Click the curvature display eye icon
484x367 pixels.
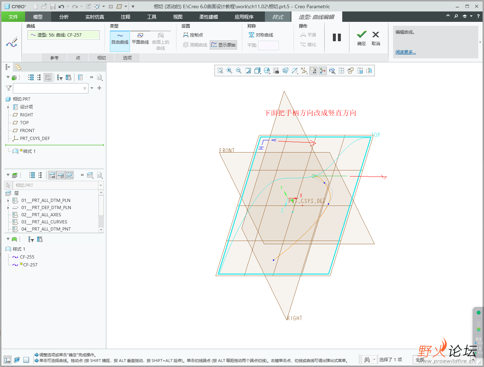[x=332, y=71]
